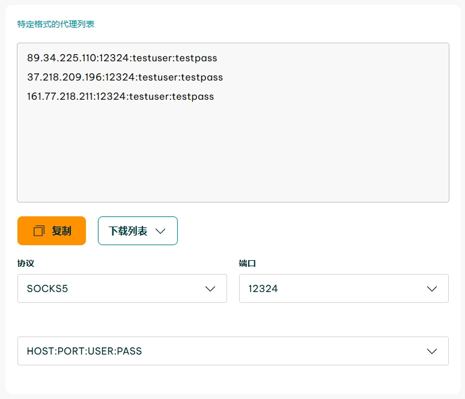This screenshot has width=465, height=399.
Task: Click the chevron arrow beside 下载列表
Action: pyautogui.click(x=160, y=231)
